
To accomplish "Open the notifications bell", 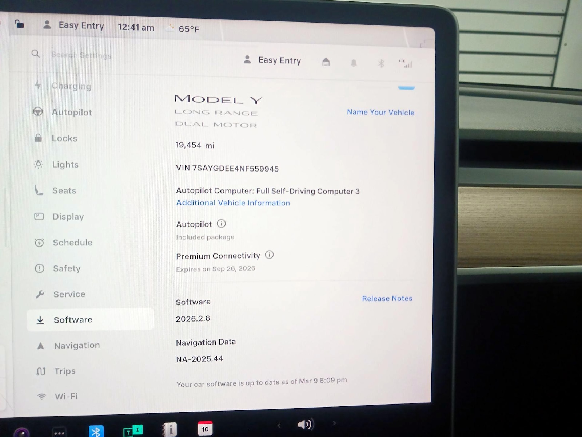I will click(354, 63).
